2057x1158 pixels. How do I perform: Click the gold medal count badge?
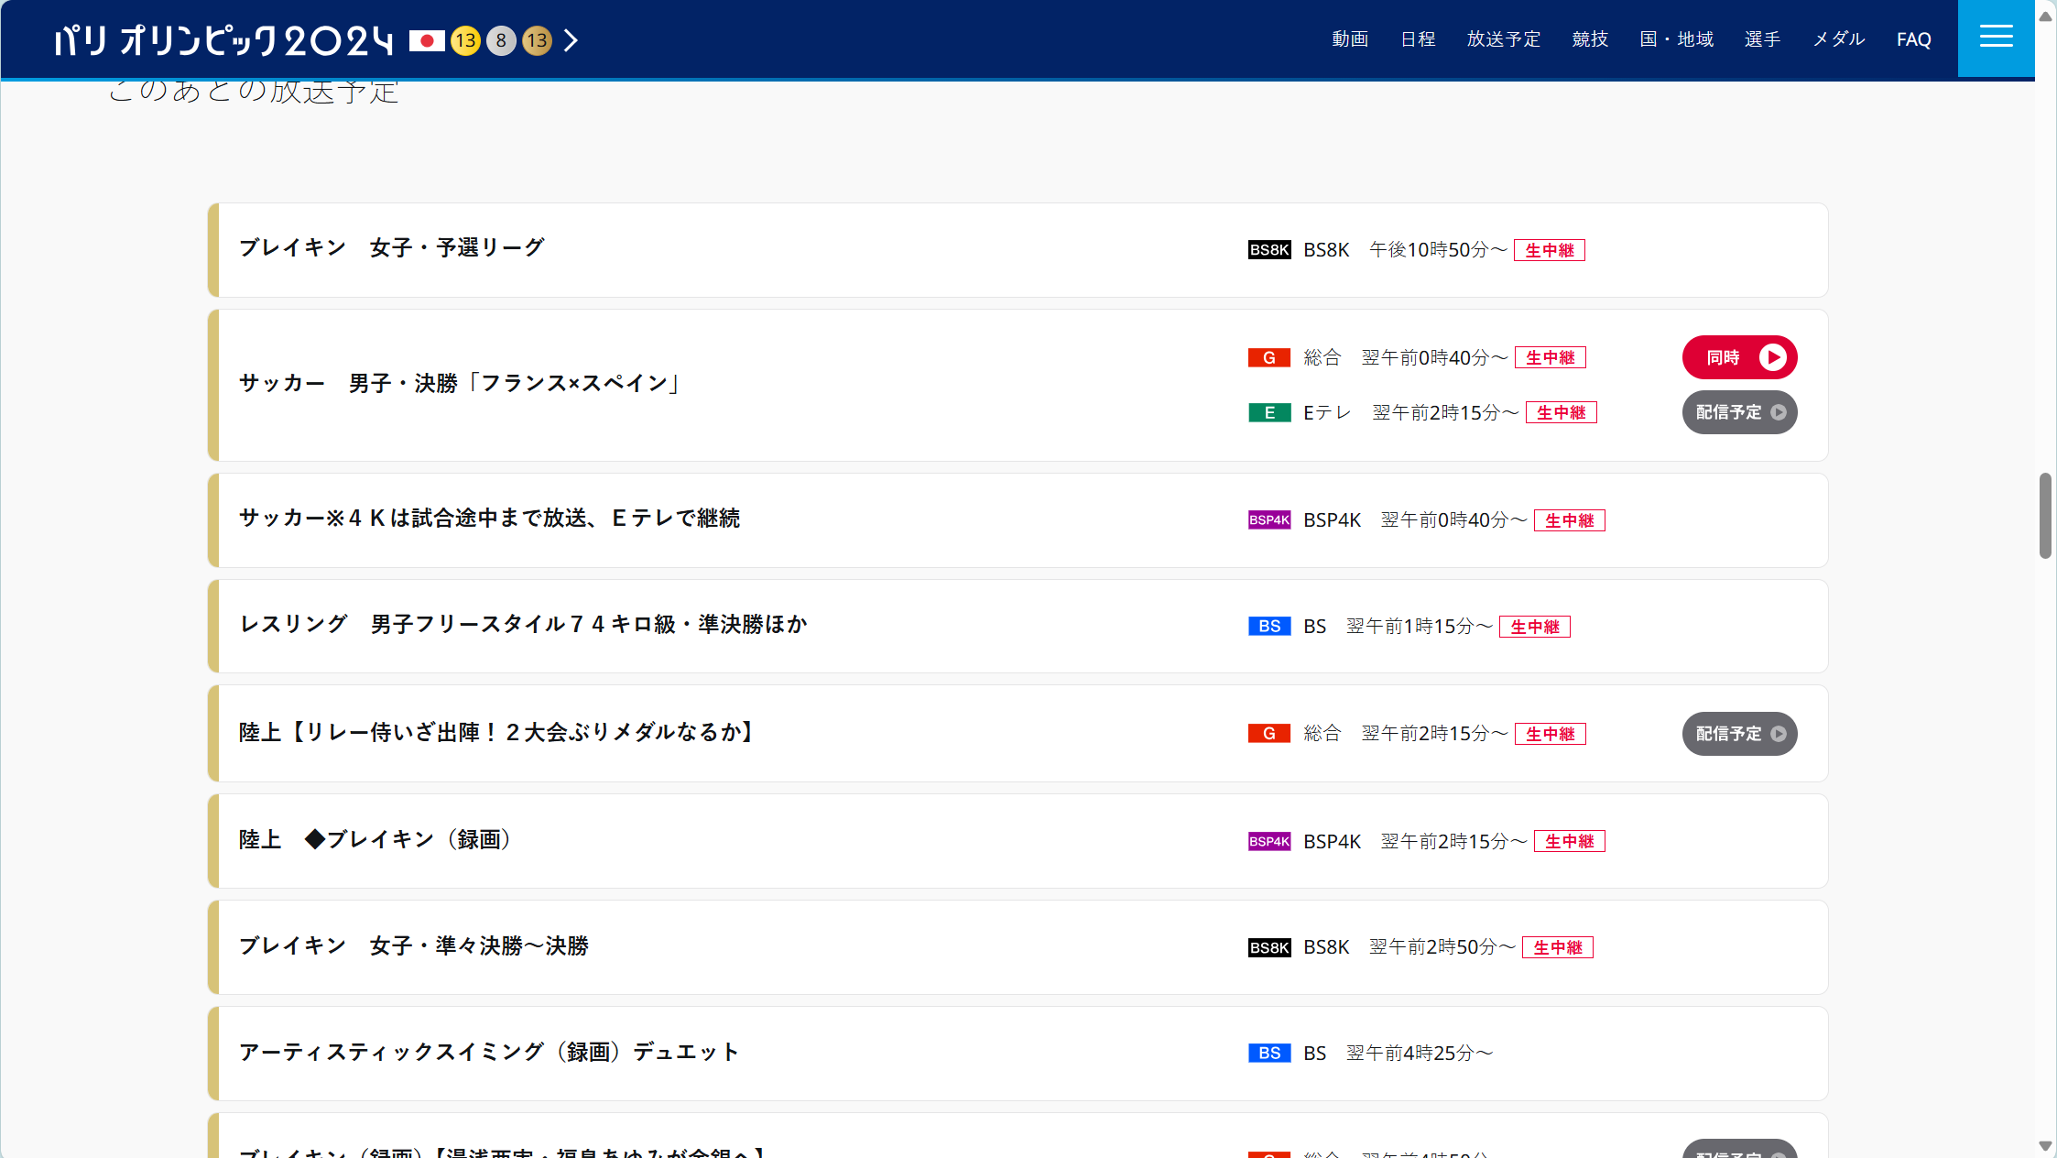[465, 40]
